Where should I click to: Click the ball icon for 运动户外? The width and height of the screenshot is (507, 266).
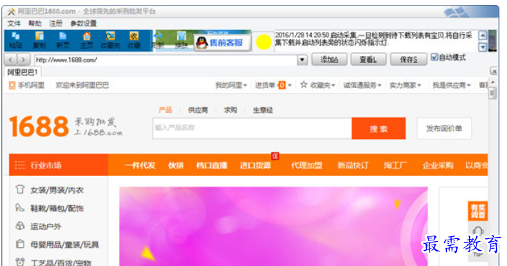(20, 226)
